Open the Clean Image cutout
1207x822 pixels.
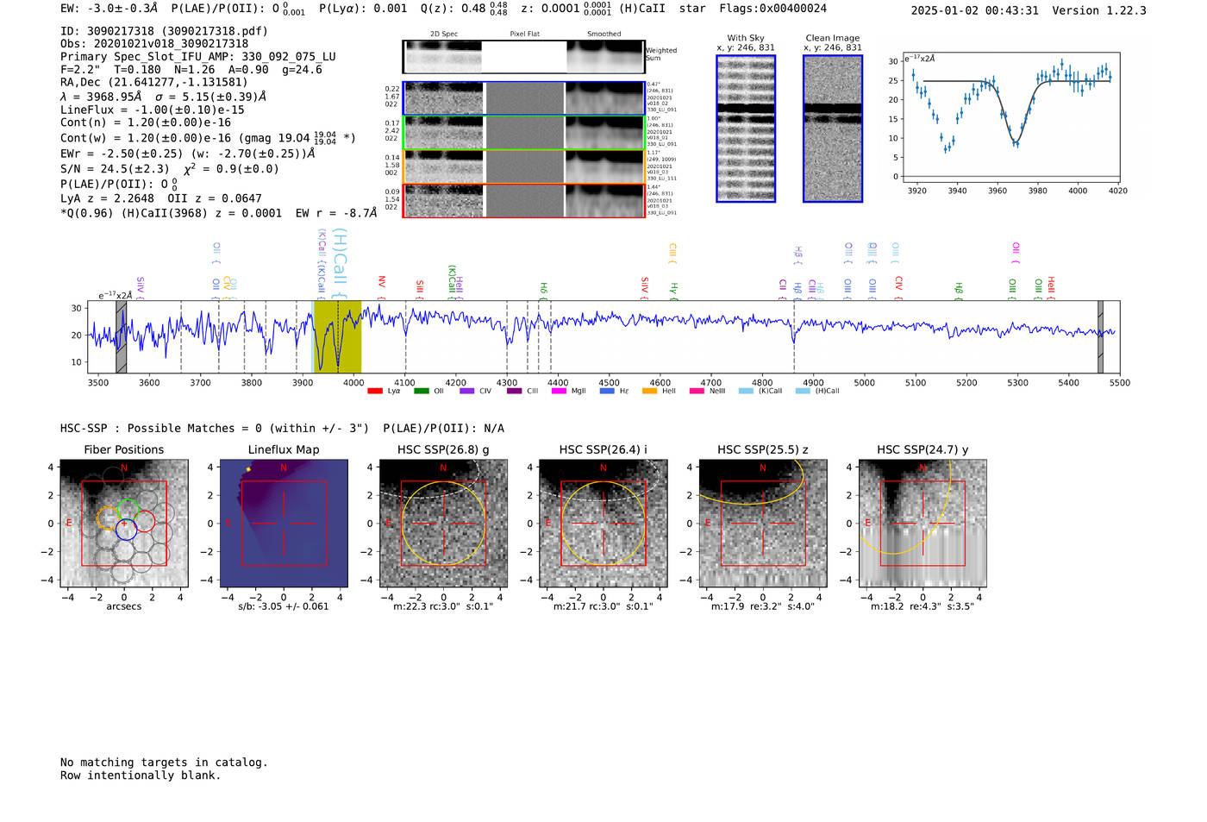[833, 129]
